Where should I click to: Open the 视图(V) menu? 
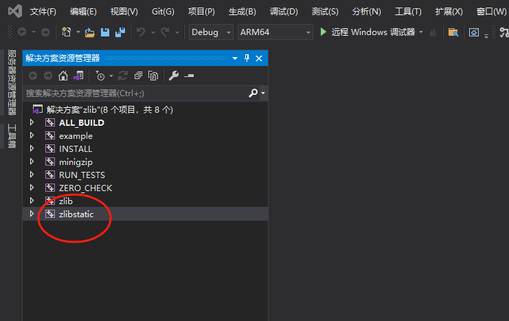tap(124, 12)
